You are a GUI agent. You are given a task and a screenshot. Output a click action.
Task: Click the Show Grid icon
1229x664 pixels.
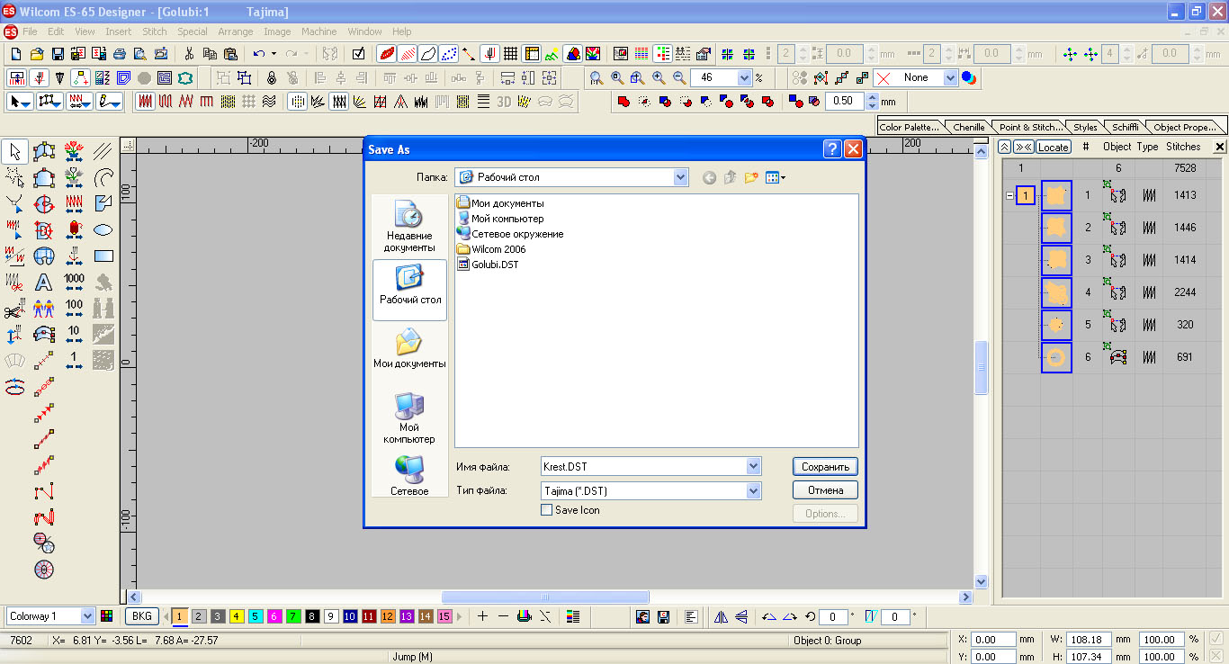pyautogui.click(x=510, y=54)
